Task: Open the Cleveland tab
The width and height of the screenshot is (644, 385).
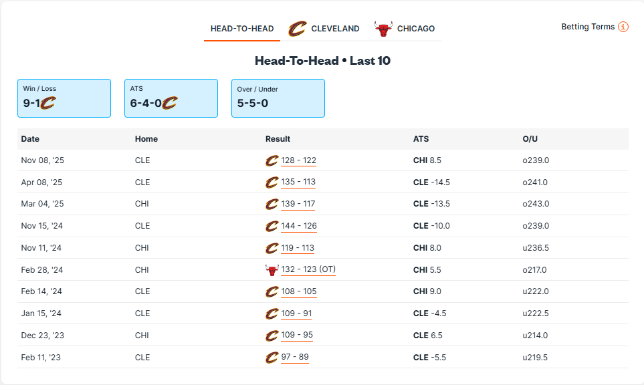Action: (324, 29)
